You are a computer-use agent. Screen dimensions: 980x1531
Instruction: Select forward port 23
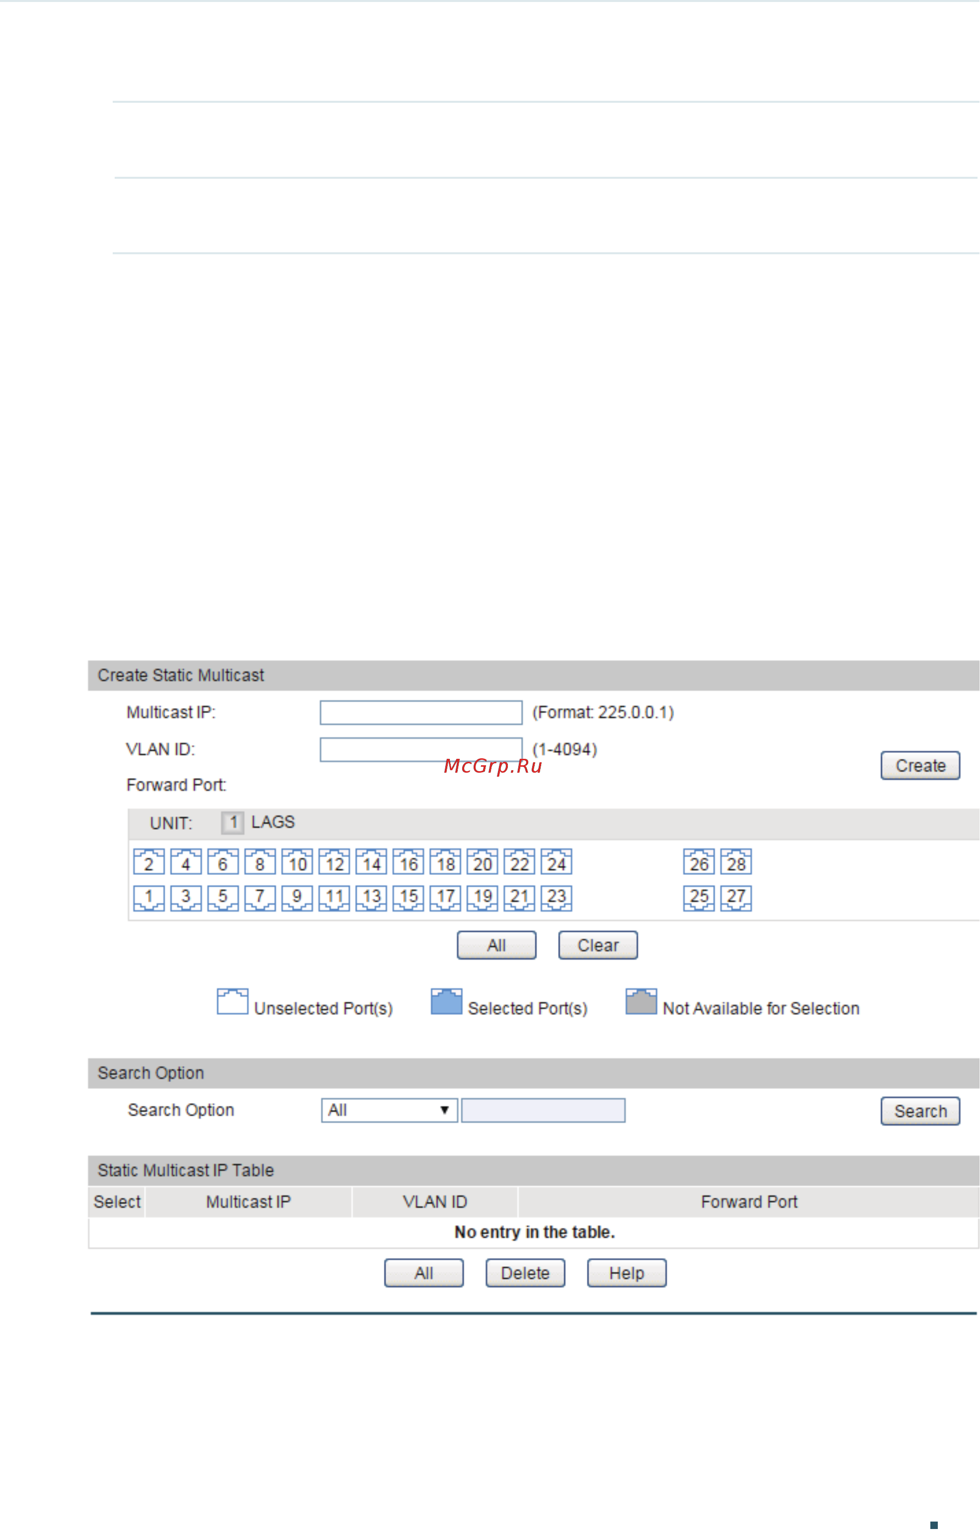point(556,898)
